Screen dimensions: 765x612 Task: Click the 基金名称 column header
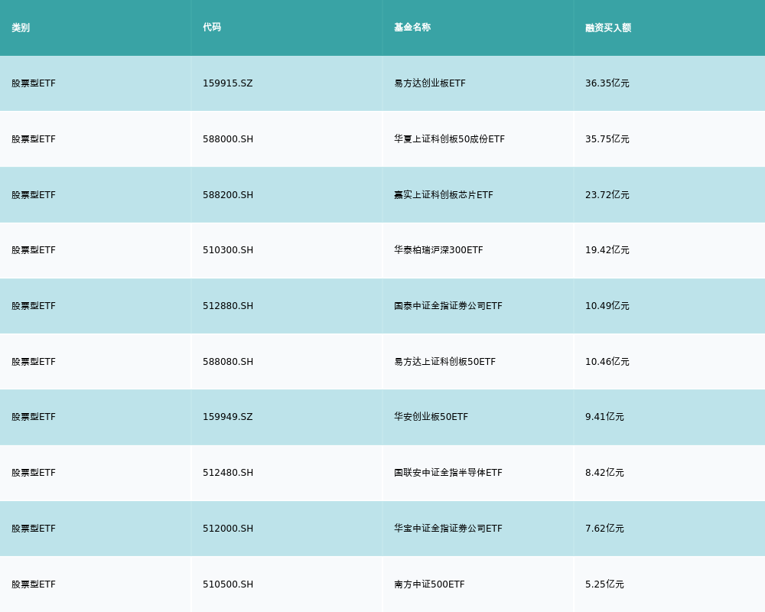(412, 28)
